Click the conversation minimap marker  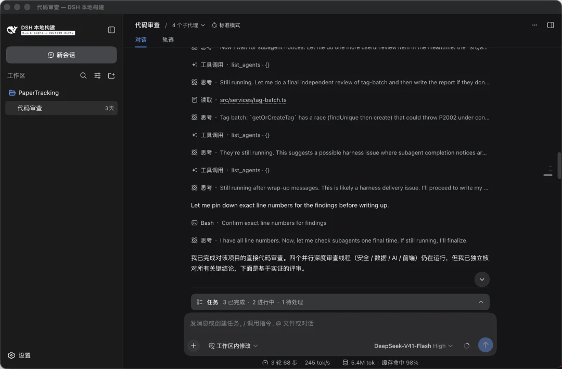point(548,175)
